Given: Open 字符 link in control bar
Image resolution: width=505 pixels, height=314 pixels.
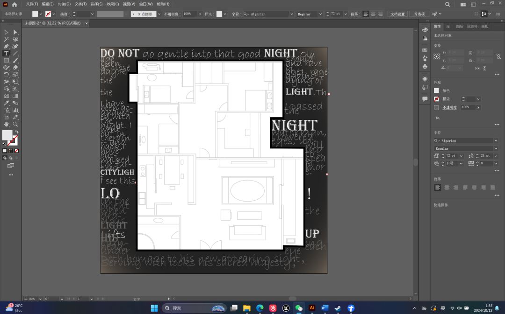Looking at the screenshot, I should click(237, 14).
